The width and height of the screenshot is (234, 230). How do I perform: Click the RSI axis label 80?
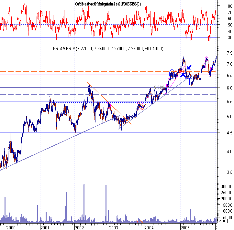[x=230, y=6]
